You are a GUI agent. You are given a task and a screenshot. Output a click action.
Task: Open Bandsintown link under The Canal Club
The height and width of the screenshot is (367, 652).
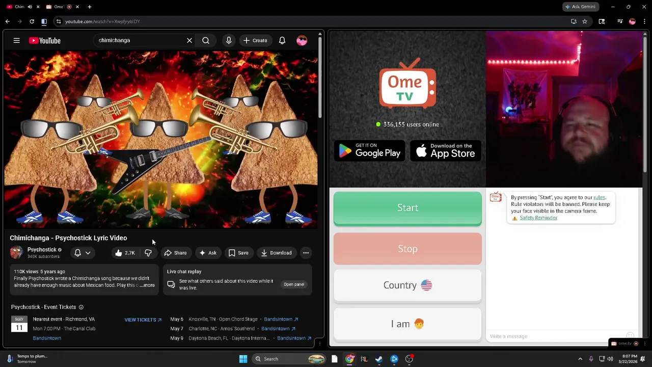click(x=47, y=338)
